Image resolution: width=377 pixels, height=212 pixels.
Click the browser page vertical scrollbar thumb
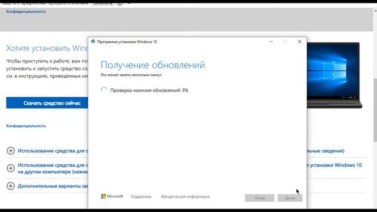point(375,110)
